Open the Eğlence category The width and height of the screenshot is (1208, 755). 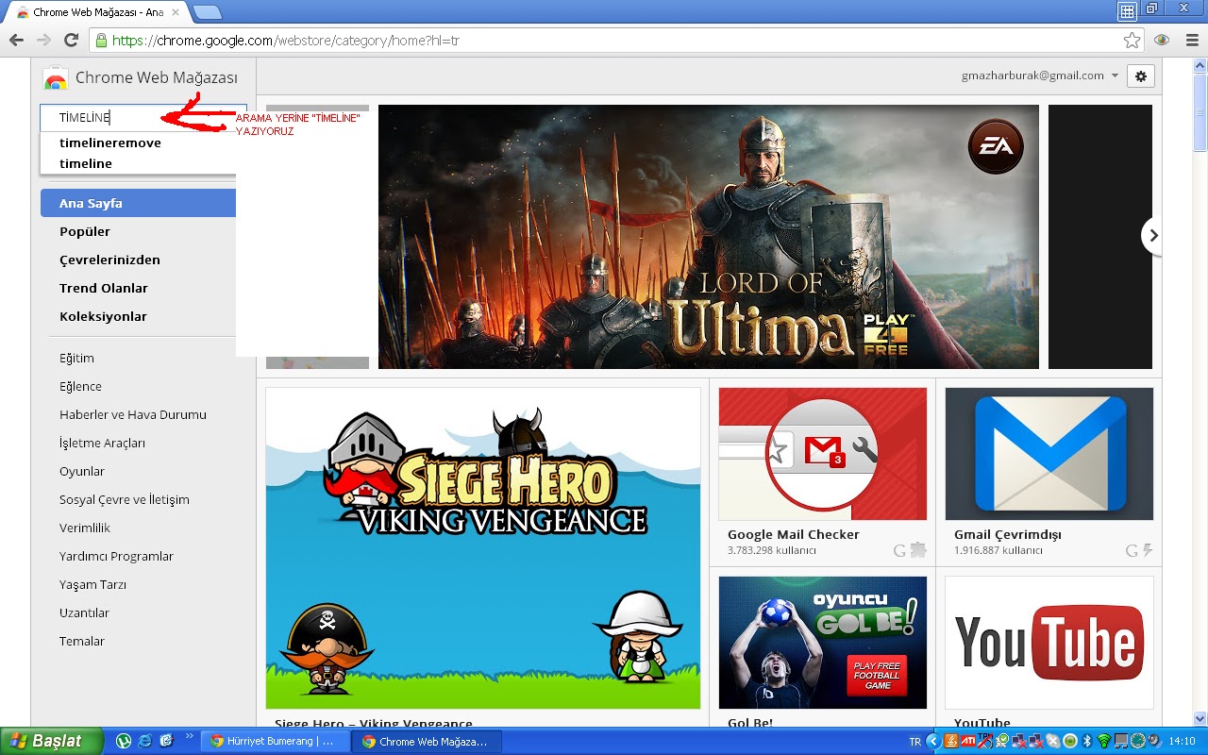point(80,386)
